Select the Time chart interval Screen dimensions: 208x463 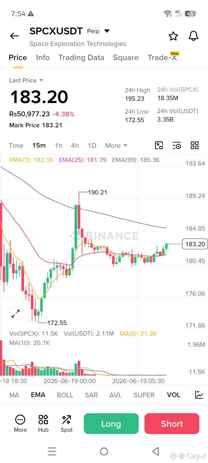pos(16,146)
